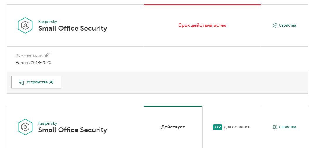This screenshot has height=148, width=312.
Task: Click the Kaspersky brand label on the expired license
Action: tap(48, 22)
